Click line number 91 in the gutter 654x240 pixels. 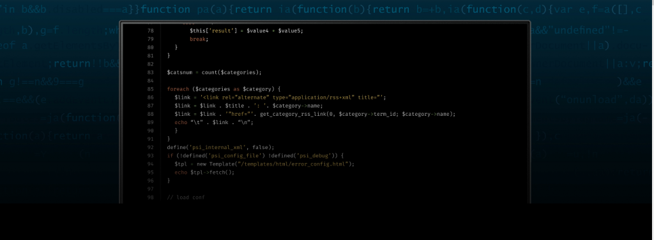(151, 139)
